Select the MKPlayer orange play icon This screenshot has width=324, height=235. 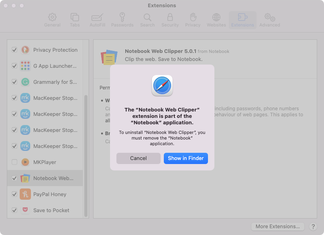(25, 162)
